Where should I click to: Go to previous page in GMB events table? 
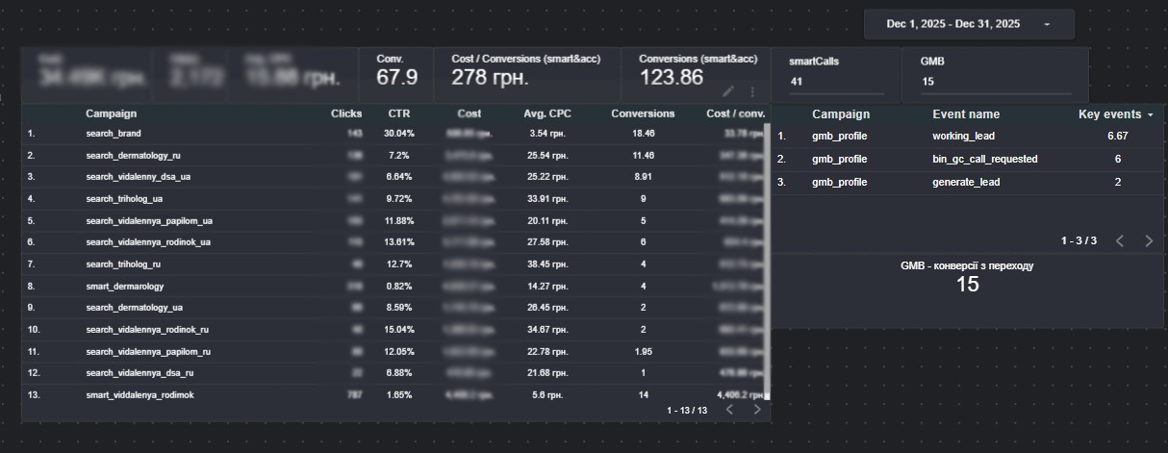pyautogui.click(x=1119, y=240)
